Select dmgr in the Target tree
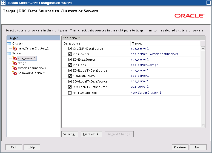The width and height of the screenshot is (212, 153). (22, 63)
